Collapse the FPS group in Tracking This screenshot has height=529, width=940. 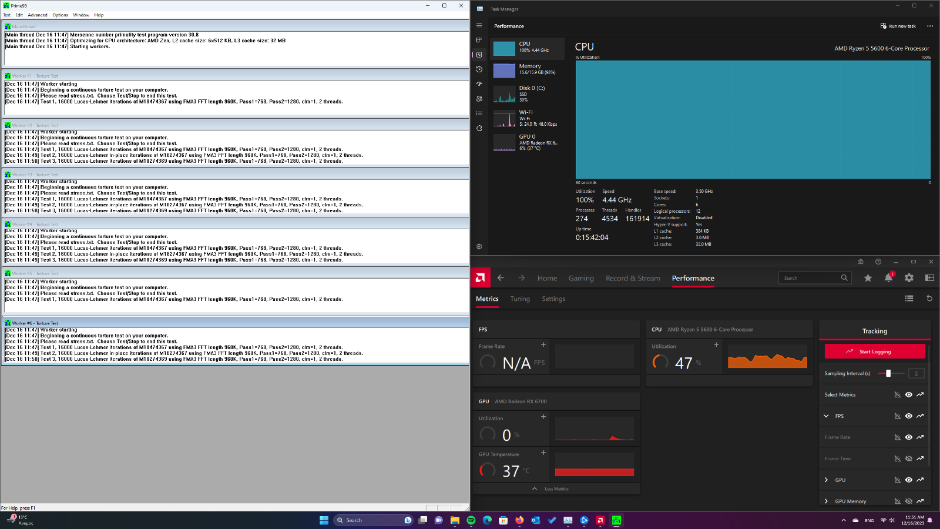click(827, 416)
